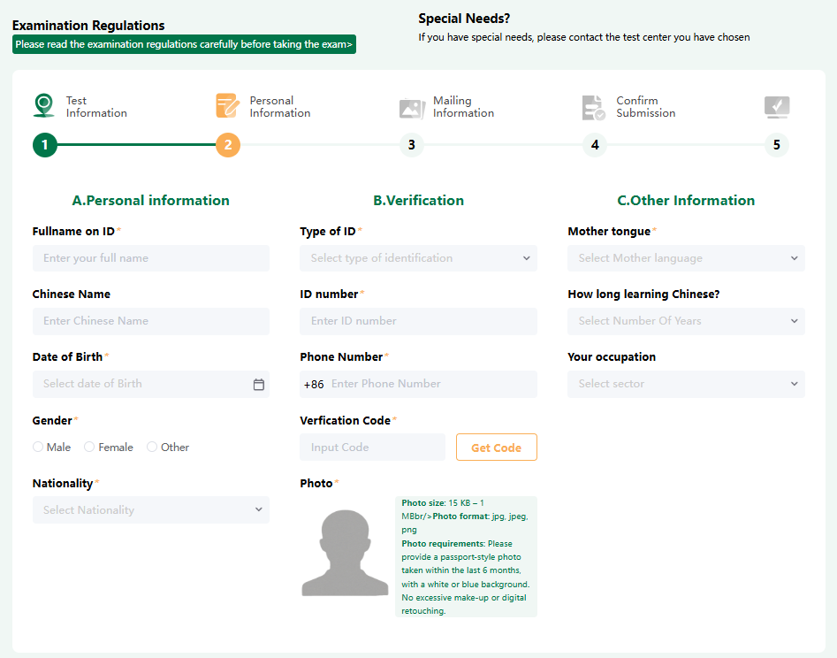Click the Personal Information step label
837x658 pixels.
279,107
